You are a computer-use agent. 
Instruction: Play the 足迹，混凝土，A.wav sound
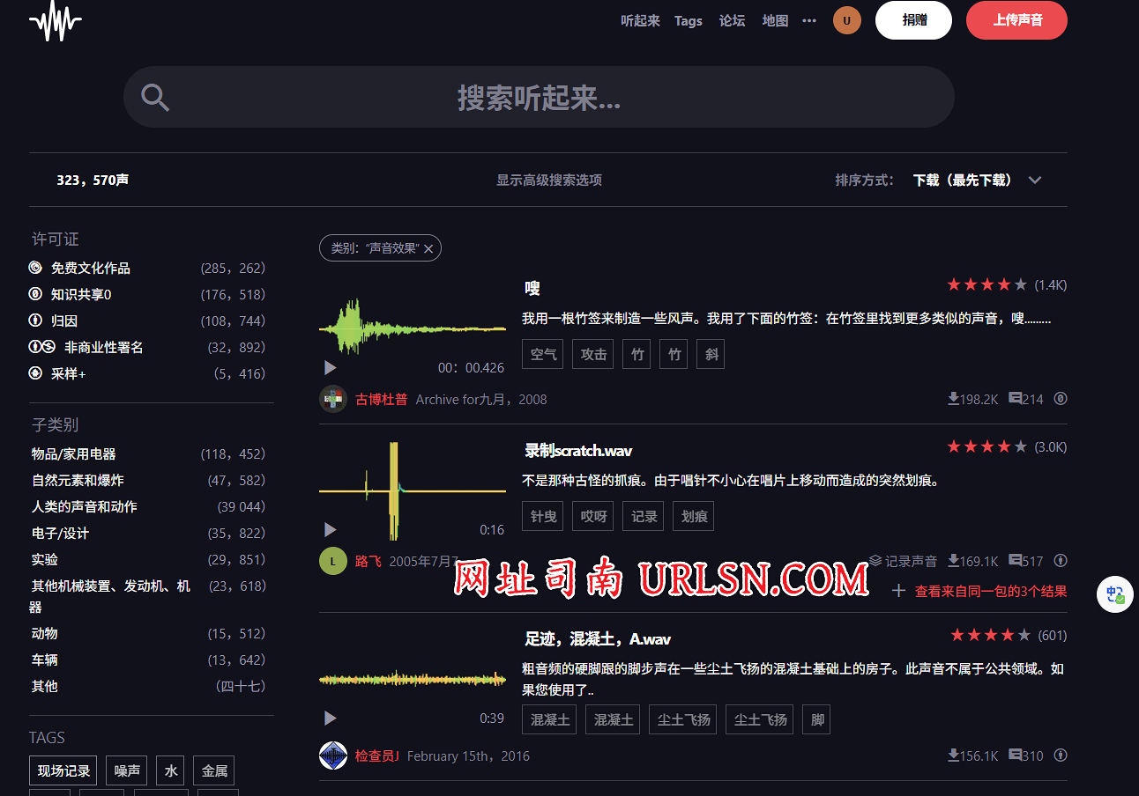[x=331, y=718]
